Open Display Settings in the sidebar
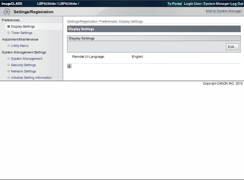The height and width of the screenshot is (180, 244). click(23, 27)
